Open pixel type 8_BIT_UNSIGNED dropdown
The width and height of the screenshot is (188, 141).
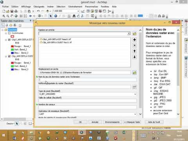[135, 94]
